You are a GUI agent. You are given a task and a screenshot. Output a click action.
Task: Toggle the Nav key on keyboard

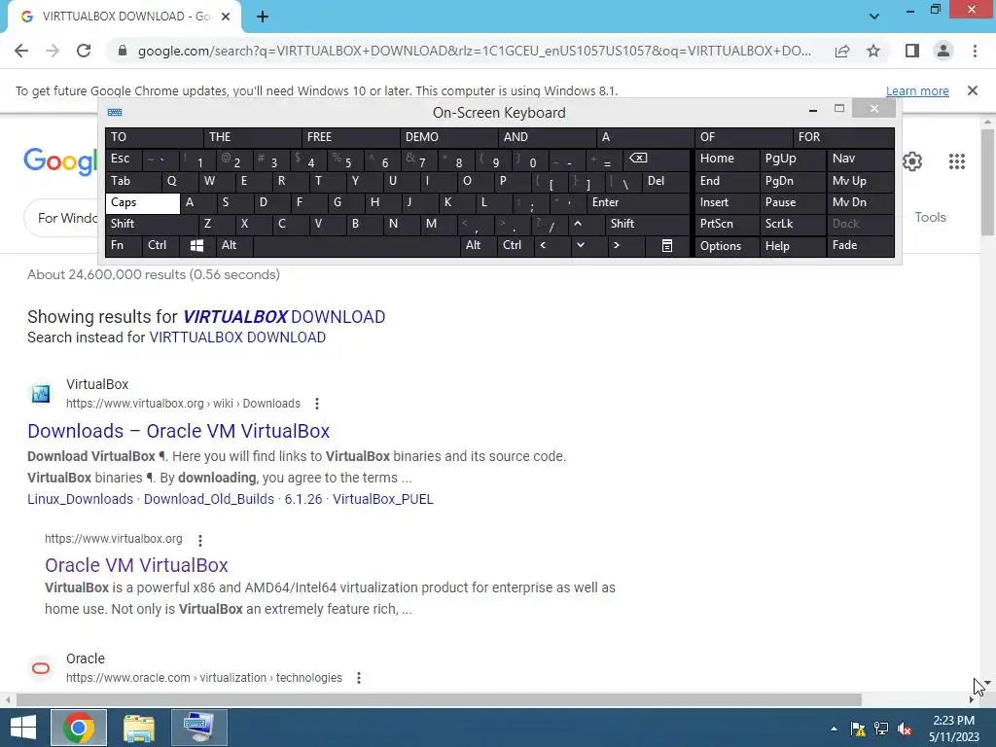(861, 159)
